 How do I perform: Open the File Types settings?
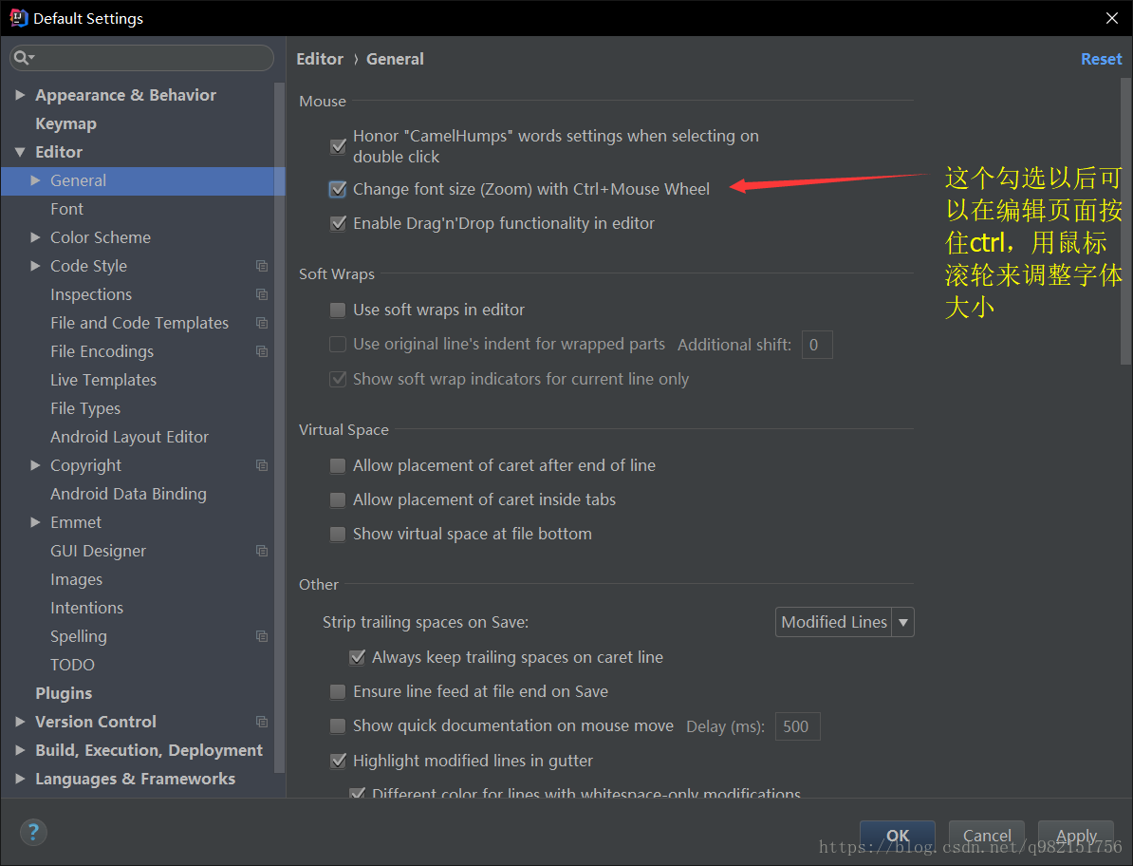pyautogui.click(x=85, y=408)
